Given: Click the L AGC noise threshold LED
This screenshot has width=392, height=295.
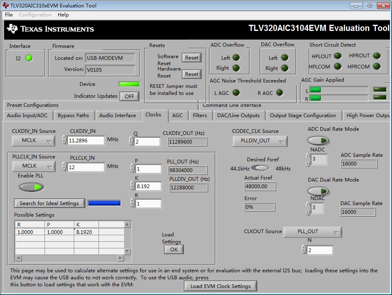Looking at the screenshot, I should [236, 92].
